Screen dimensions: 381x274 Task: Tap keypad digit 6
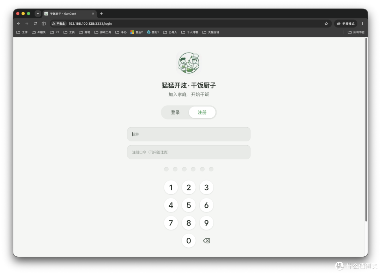coord(206,205)
